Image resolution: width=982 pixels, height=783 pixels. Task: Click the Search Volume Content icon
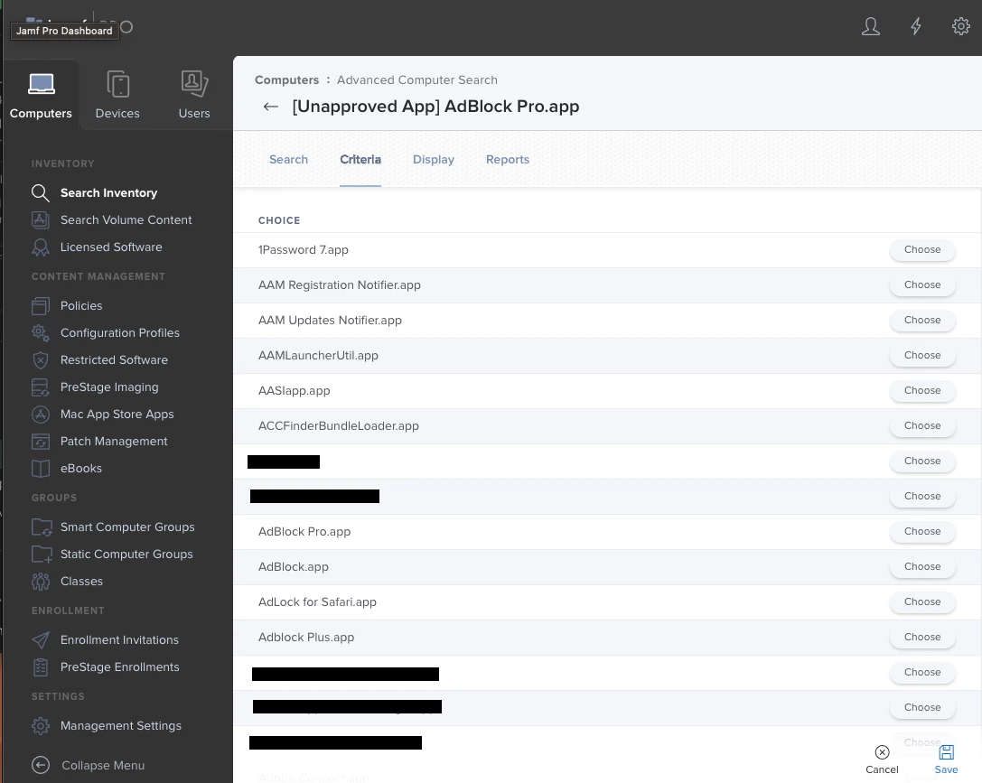[40, 219]
